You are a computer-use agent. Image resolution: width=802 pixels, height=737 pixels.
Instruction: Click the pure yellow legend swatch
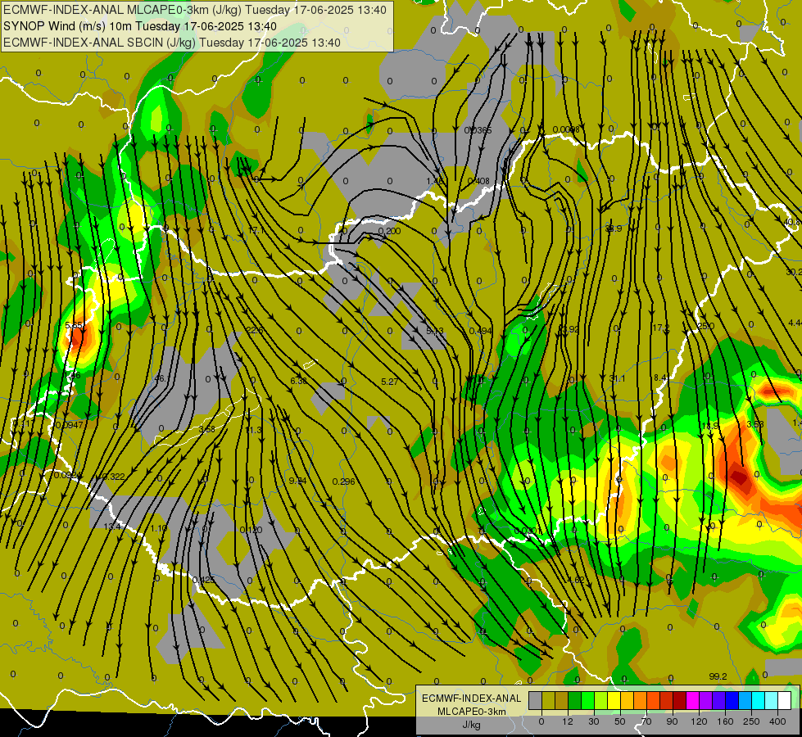614,700
